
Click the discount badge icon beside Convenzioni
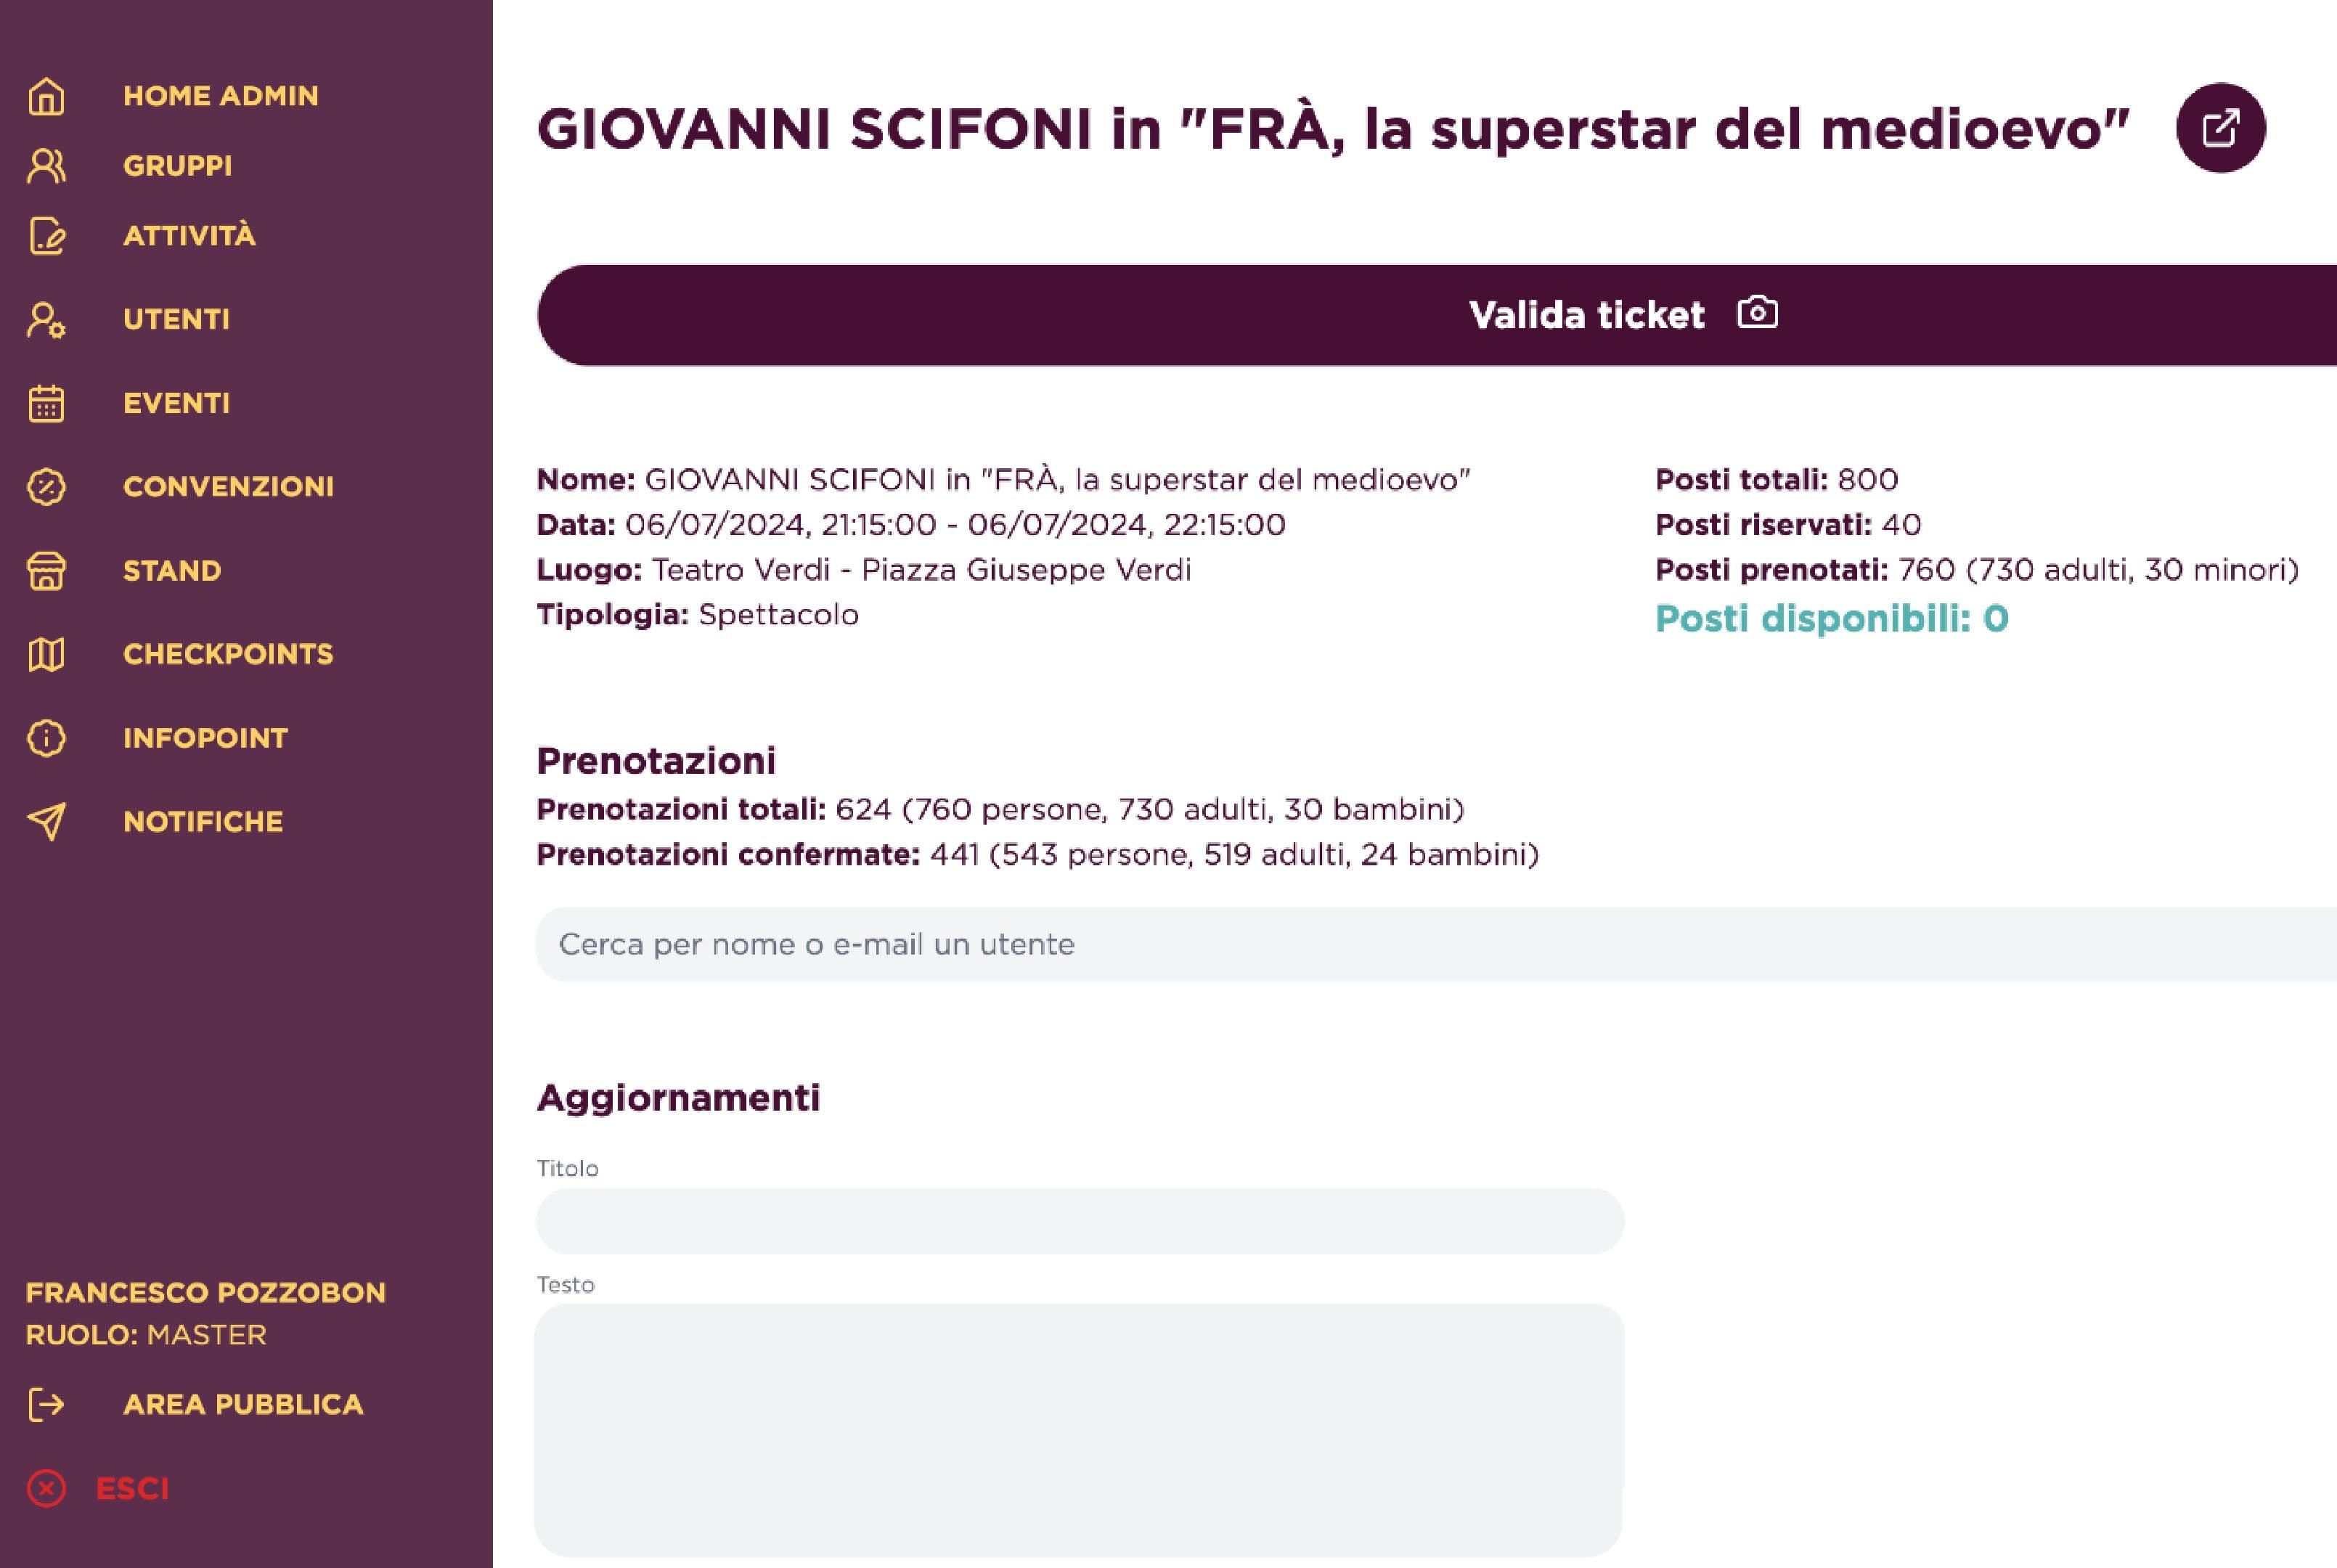(x=46, y=487)
